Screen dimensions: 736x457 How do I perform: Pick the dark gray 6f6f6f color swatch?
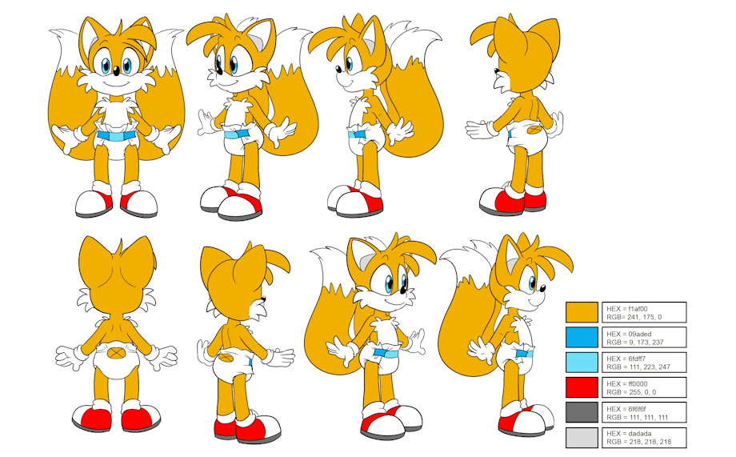pos(582,412)
